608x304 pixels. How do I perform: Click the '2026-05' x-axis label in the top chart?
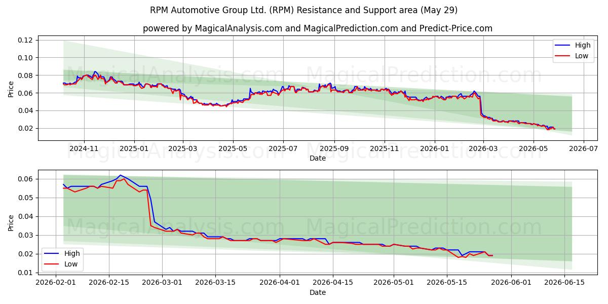point(534,149)
